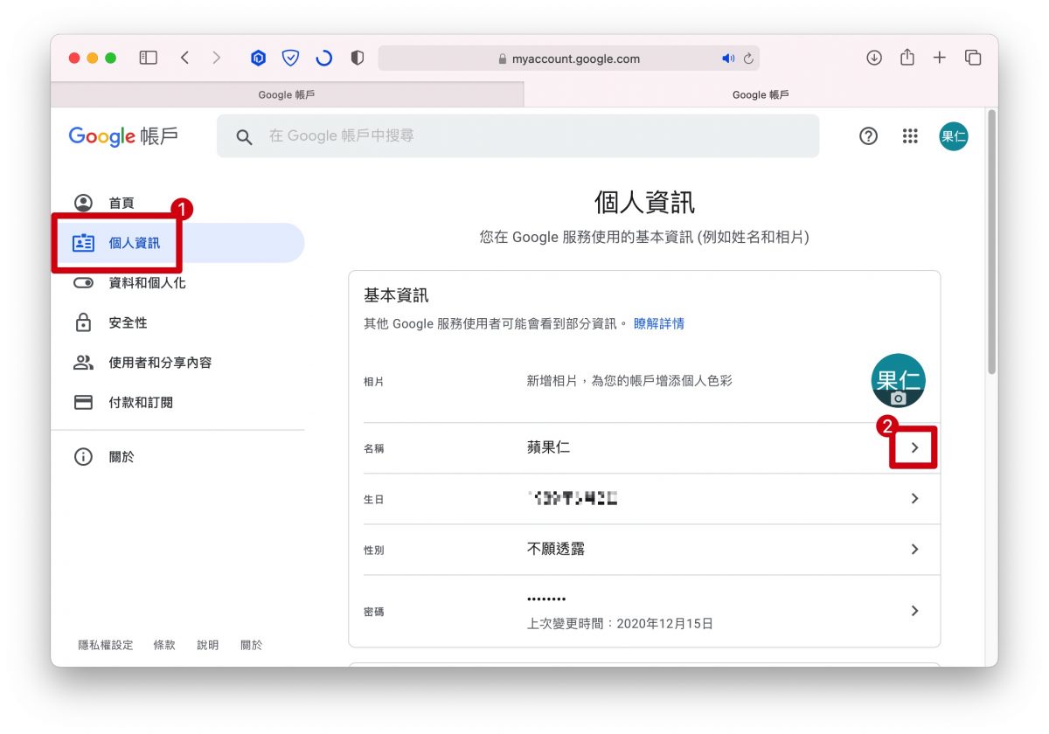Add a new tab with plus icon

pos(940,58)
